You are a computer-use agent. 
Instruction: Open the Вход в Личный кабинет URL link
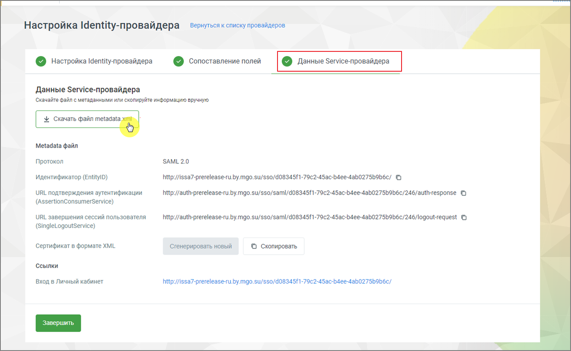pyautogui.click(x=277, y=281)
